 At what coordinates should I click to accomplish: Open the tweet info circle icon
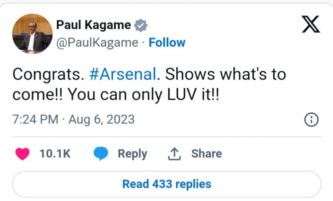coord(311,119)
